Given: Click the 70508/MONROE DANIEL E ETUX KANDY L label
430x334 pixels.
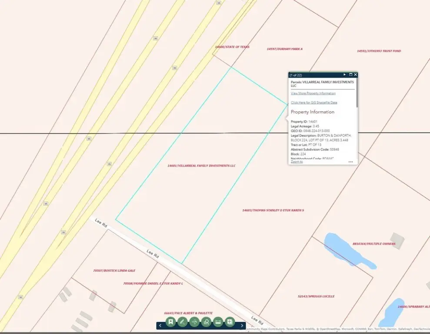Looking at the screenshot, I should tap(153, 283).
